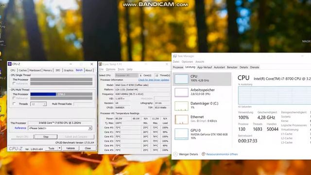Viewport: 311px width, 175px height.
Task: Open the File menu in Core Temp
Action: coord(102,69)
